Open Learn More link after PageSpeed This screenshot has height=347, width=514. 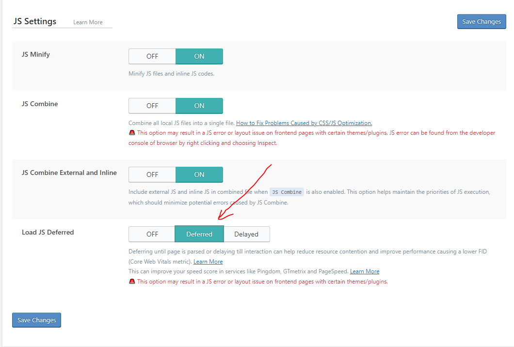coord(365,271)
